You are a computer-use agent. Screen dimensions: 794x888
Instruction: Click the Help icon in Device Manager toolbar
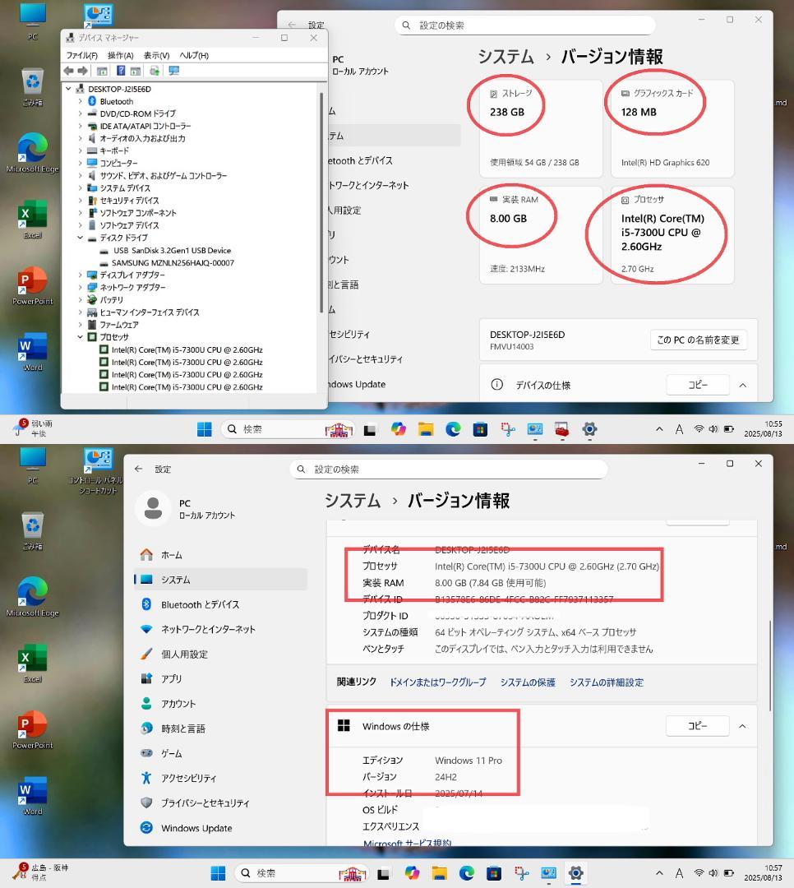click(x=121, y=71)
